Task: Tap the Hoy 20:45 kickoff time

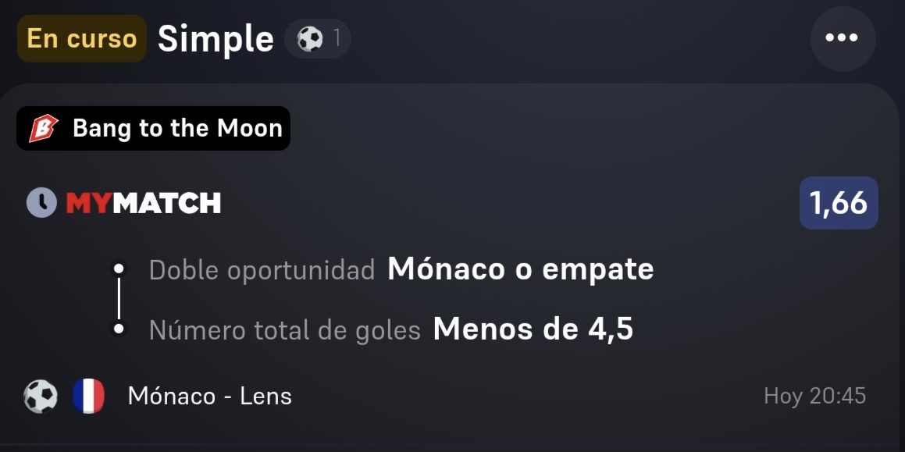Action: 815,396
